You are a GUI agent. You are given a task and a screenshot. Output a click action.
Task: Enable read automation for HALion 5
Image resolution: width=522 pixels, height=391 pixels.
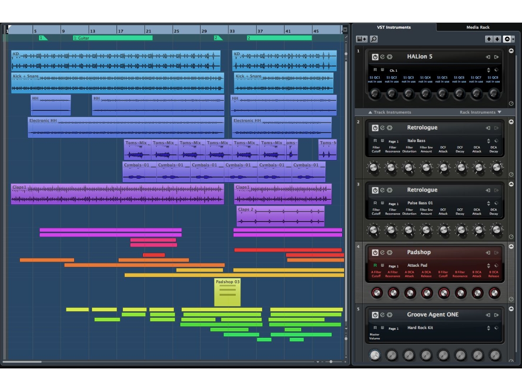[x=375, y=70]
